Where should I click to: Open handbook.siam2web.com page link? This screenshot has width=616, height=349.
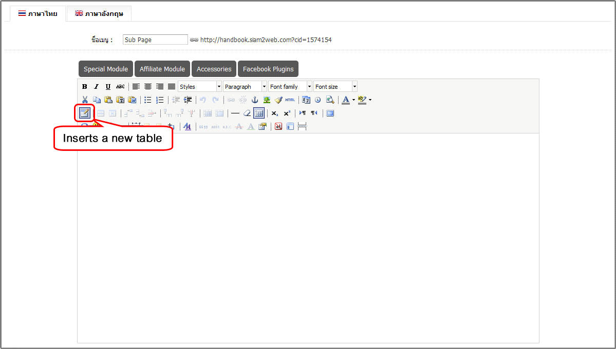pyautogui.click(x=266, y=40)
